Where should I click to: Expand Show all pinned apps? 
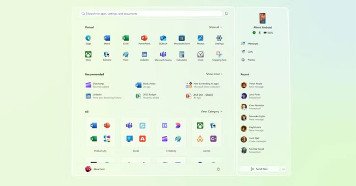point(216,27)
